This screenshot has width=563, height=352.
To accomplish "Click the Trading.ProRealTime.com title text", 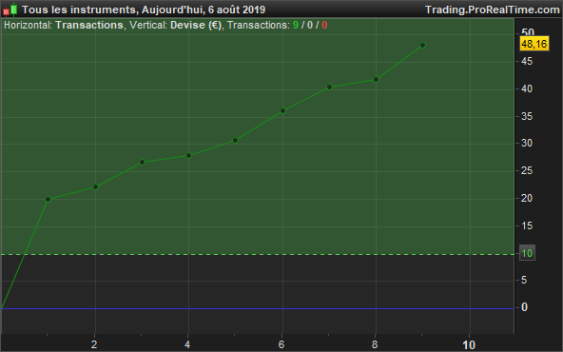I will [x=493, y=10].
